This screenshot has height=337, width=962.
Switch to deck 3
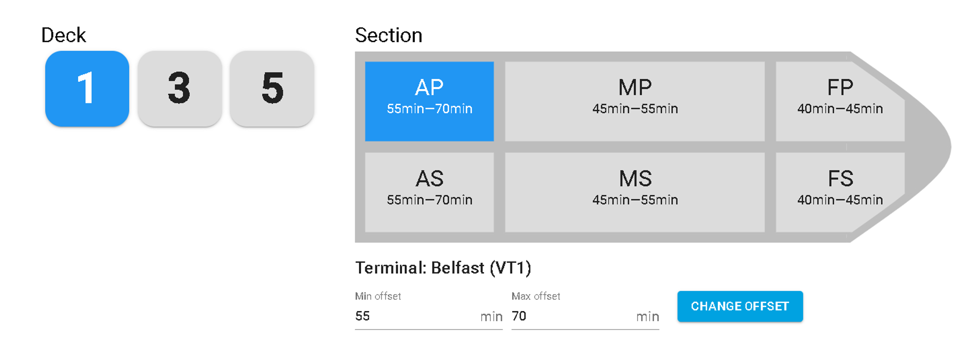(179, 89)
